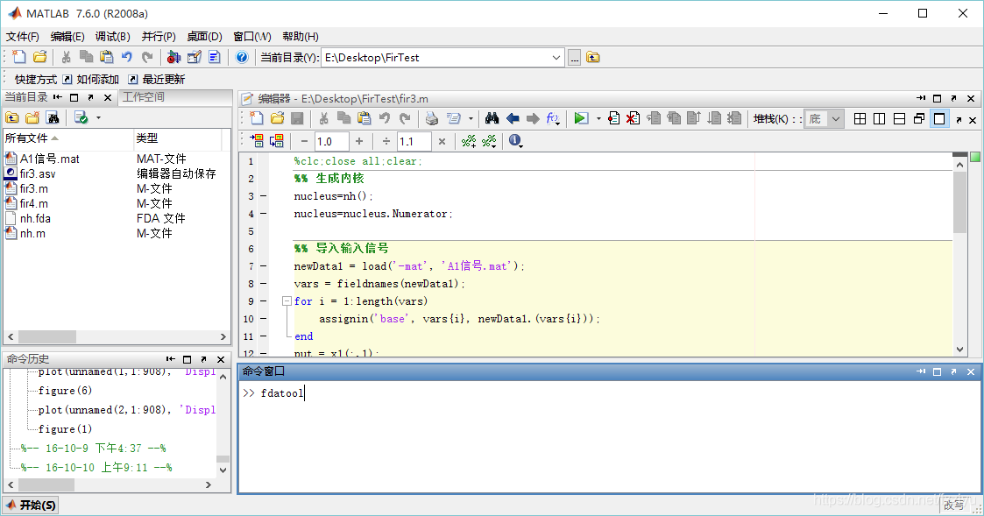Click the binoculars Find icon in the editor toolbar

pyautogui.click(x=492, y=118)
